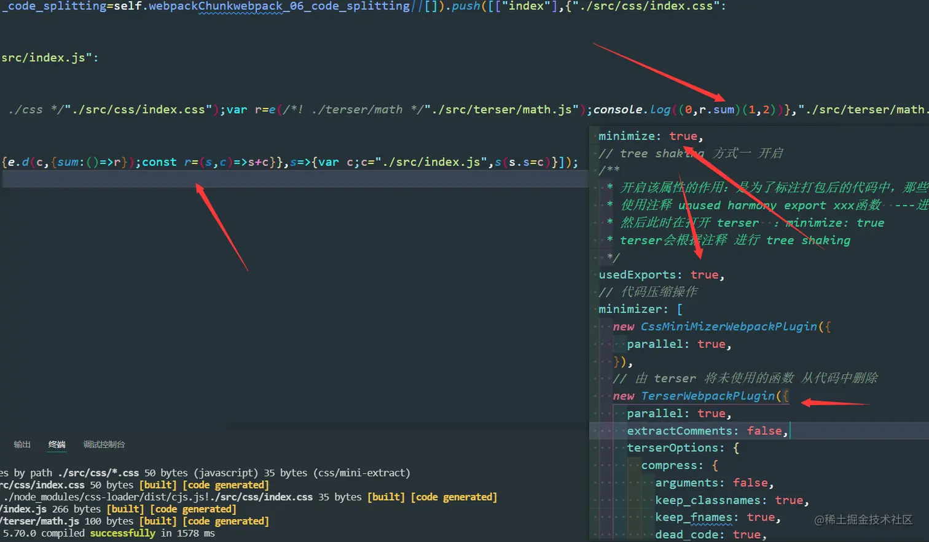Click 'parallel: true,' under CssMiniMizerWebpackPlugin

[x=679, y=344]
